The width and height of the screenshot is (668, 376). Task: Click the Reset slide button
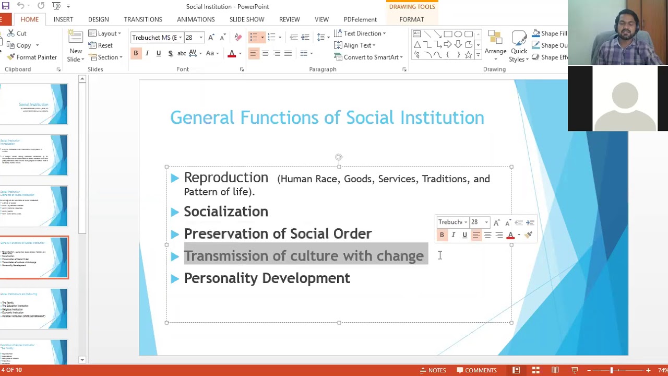[x=101, y=45]
